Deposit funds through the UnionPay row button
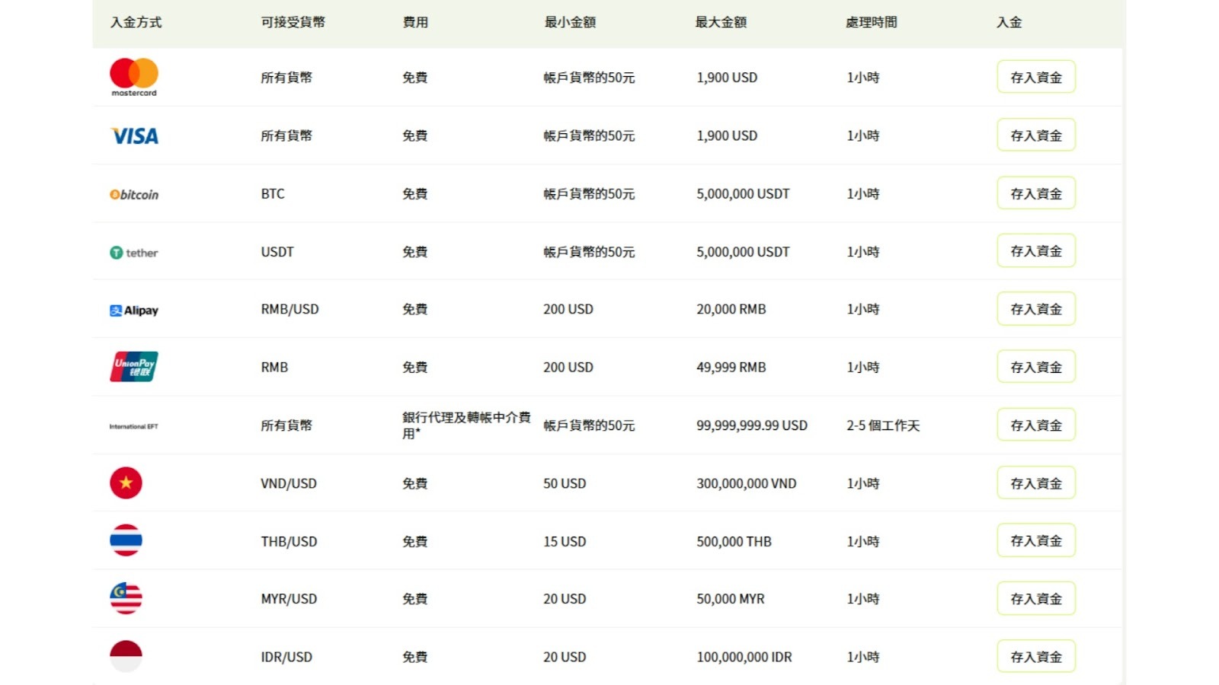 1036,366
